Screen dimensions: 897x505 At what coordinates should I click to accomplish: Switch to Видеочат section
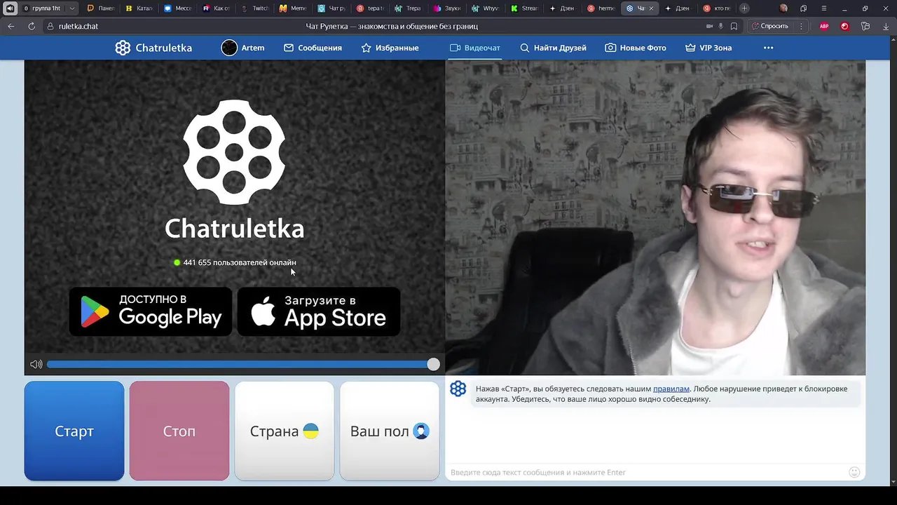[475, 48]
